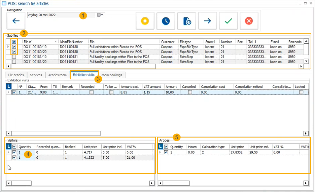315x192 pixels.
Task: Click the Customer column header in Subfiles
Action: tap(168, 42)
